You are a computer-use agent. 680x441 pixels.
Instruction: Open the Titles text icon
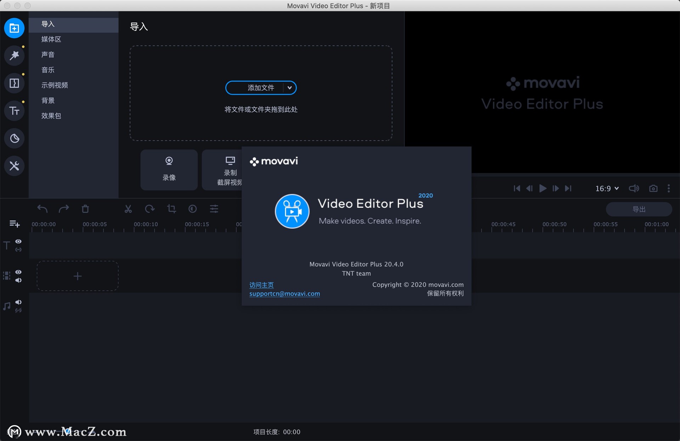(x=14, y=111)
